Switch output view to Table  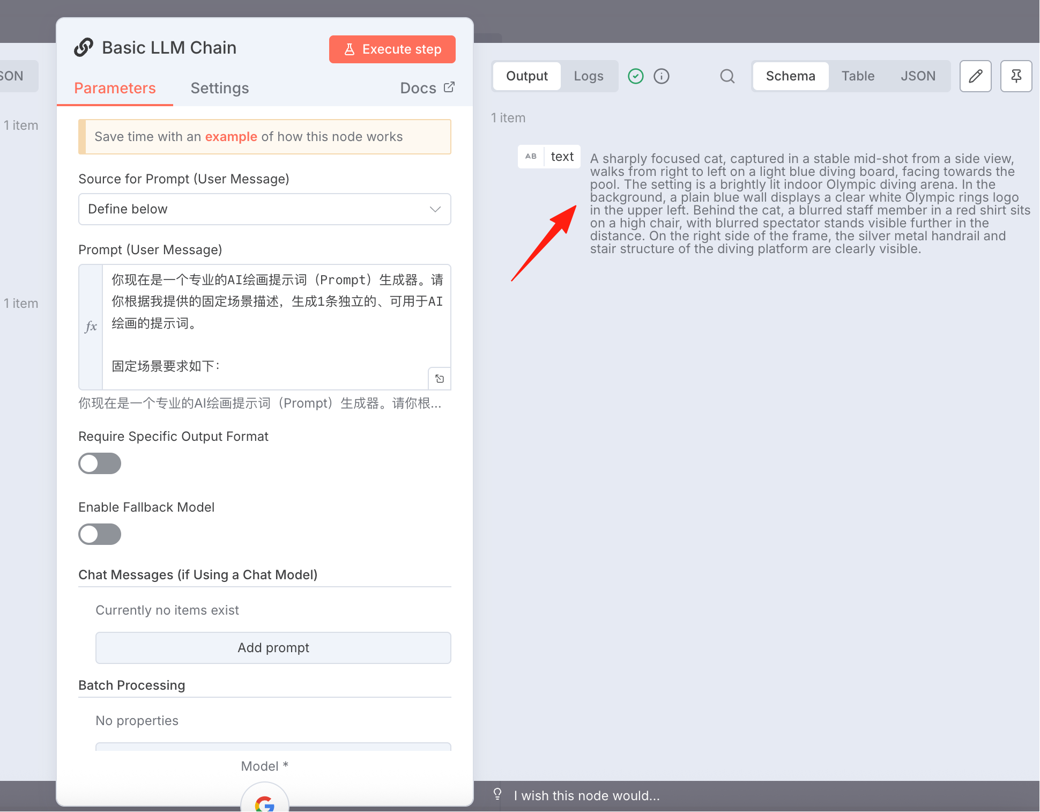tap(858, 76)
